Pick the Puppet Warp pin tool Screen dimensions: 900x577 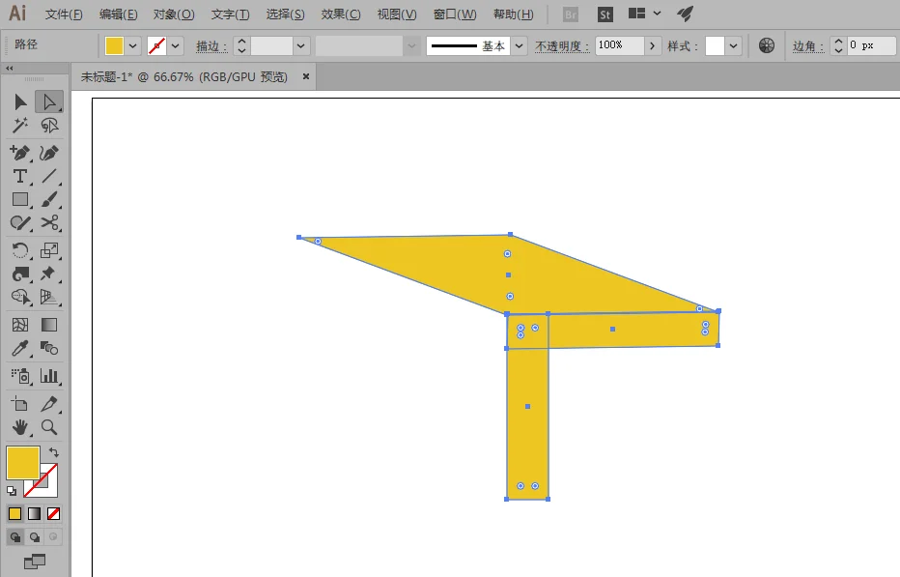coord(49,274)
